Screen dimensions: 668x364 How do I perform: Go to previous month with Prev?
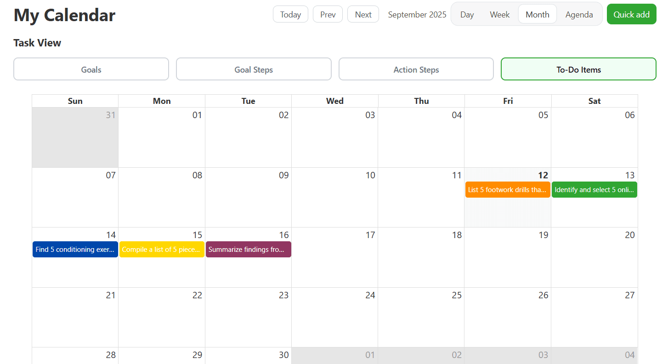point(328,14)
